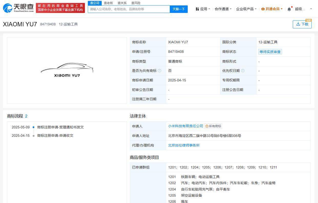Click the VIP 下载 download button

coord(302,24)
